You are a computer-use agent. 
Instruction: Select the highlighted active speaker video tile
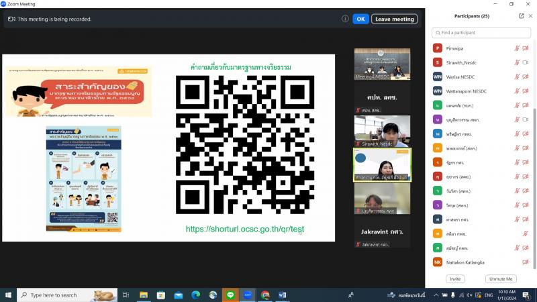point(382,164)
